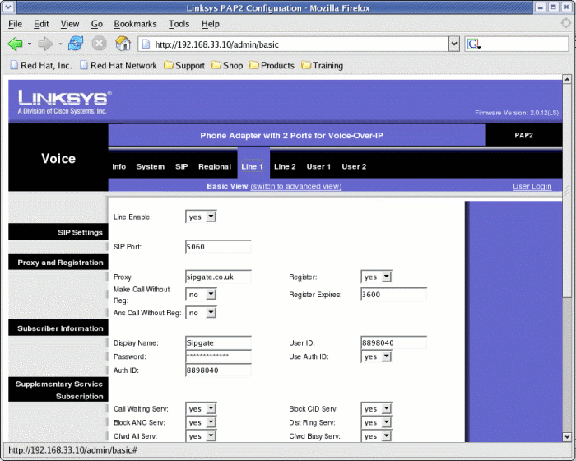This screenshot has width=576, height=461.
Task: Open the Block CID Serv dropdown
Action: click(377, 409)
